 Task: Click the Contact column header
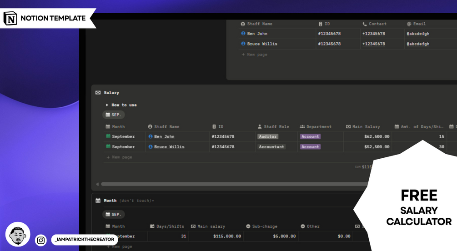point(375,24)
